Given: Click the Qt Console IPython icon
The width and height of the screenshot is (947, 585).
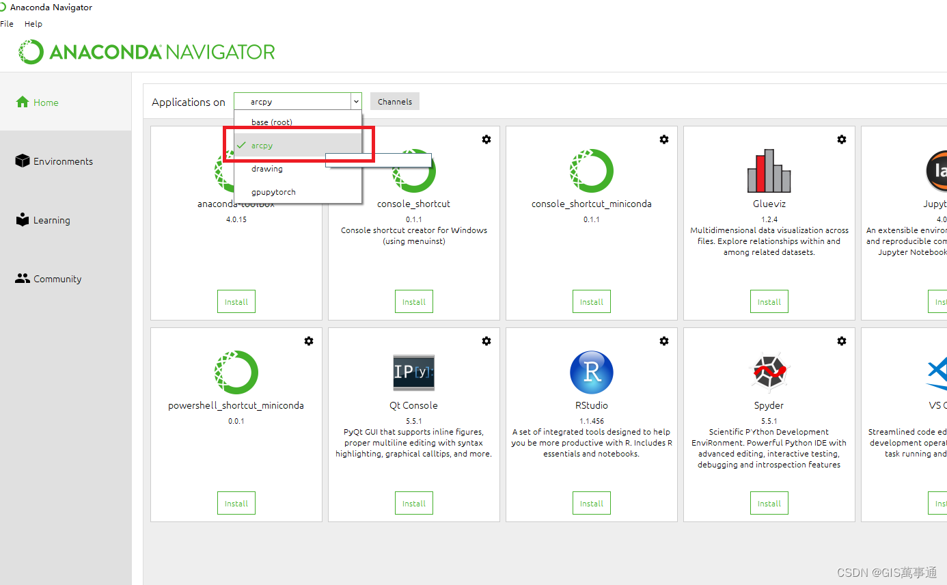Looking at the screenshot, I should click(x=414, y=372).
